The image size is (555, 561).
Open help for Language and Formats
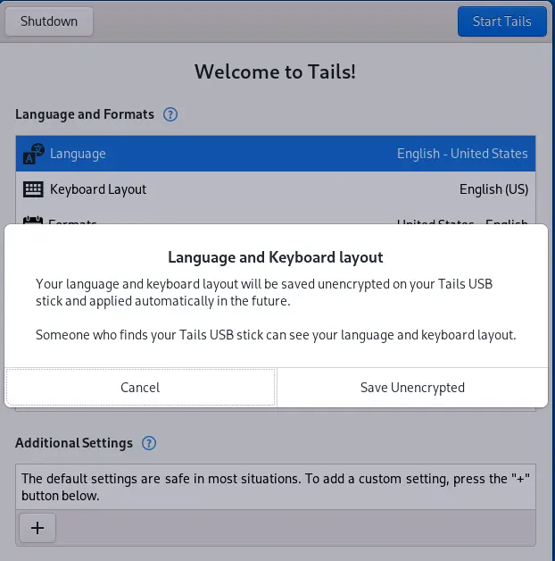pyautogui.click(x=170, y=114)
